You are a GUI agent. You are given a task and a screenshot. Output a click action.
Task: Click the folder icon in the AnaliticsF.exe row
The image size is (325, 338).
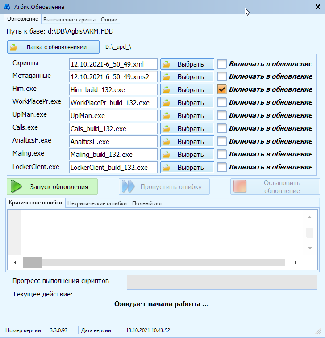click(x=167, y=141)
